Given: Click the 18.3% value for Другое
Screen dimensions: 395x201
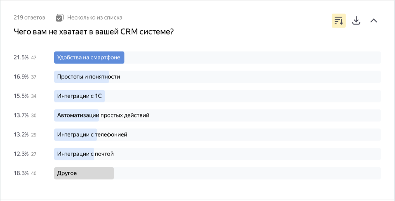Looking at the screenshot, I should point(21,173).
